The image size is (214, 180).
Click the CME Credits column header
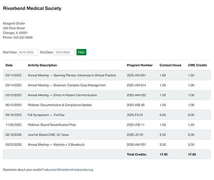click(x=197, y=65)
